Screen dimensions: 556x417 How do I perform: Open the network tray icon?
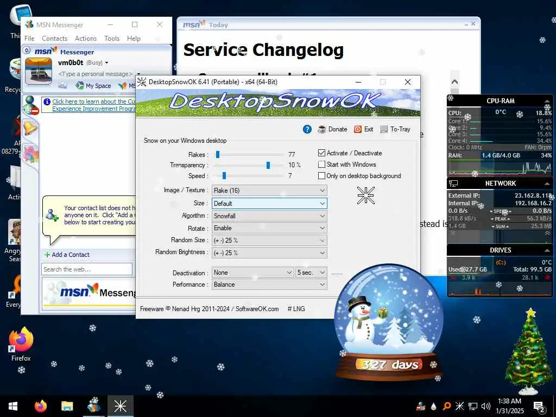(x=473, y=406)
